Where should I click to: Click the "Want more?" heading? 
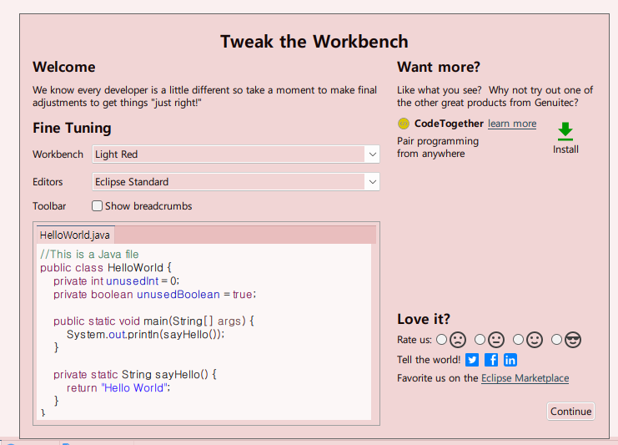click(x=439, y=67)
